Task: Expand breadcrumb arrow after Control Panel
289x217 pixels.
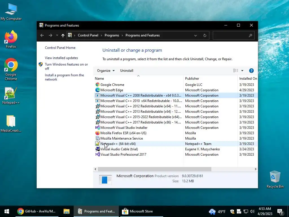Action: pyautogui.click(x=101, y=35)
